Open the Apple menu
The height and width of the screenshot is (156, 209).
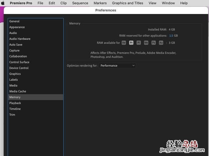coord(3,3)
